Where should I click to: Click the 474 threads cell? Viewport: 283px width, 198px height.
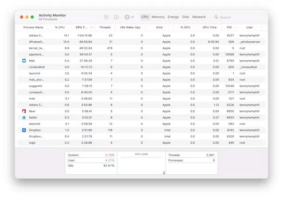pos(109,48)
